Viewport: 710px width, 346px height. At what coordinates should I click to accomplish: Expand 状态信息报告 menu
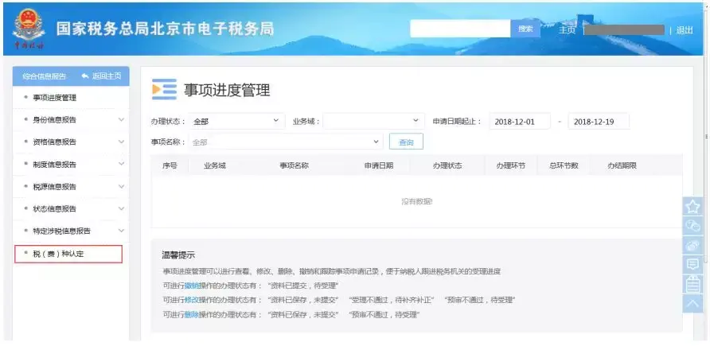click(71, 208)
